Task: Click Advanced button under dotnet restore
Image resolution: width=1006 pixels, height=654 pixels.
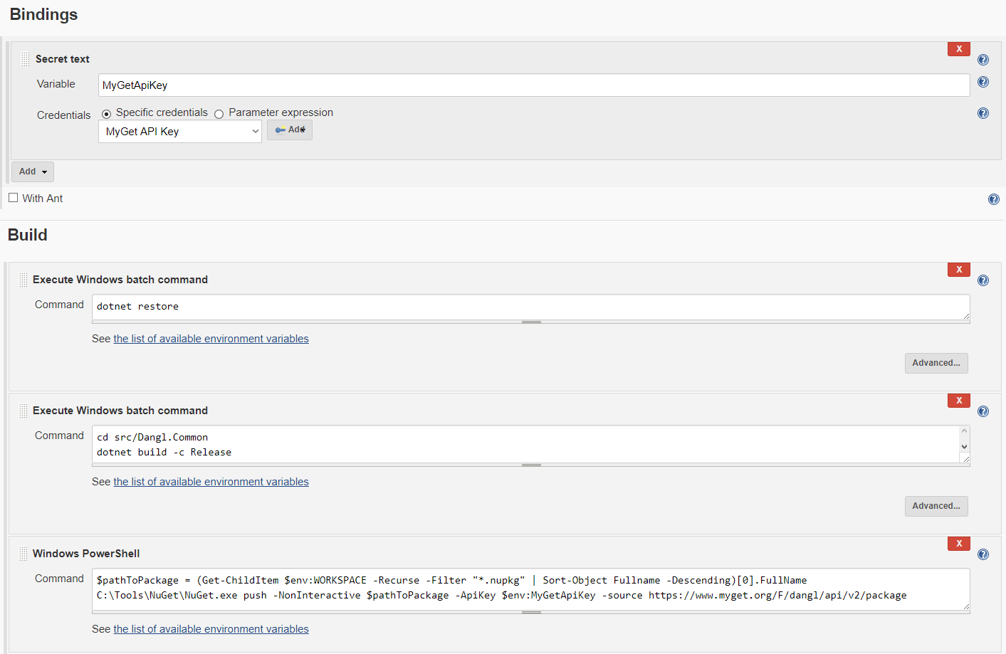Action: [936, 363]
